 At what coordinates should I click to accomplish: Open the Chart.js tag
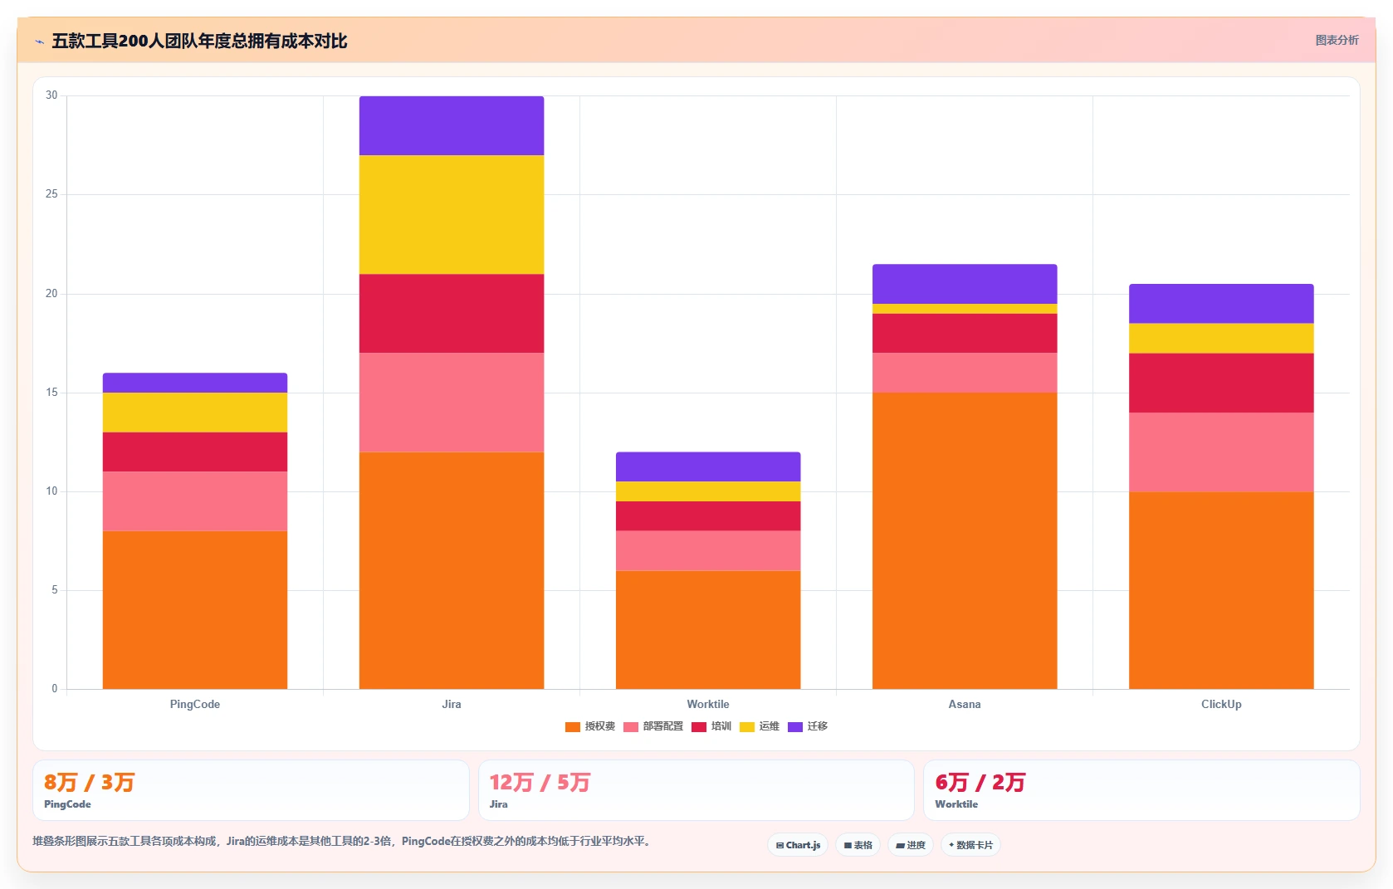pos(798,845)
